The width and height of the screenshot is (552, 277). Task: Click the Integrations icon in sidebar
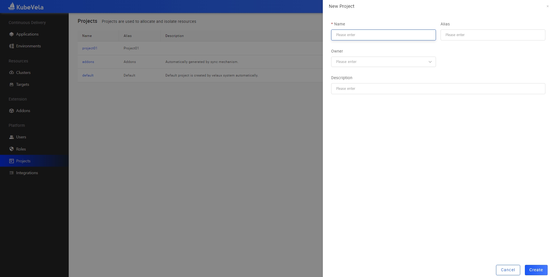(x=12, y=173)
